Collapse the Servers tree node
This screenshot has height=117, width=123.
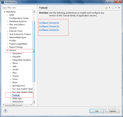pos(8,50)
